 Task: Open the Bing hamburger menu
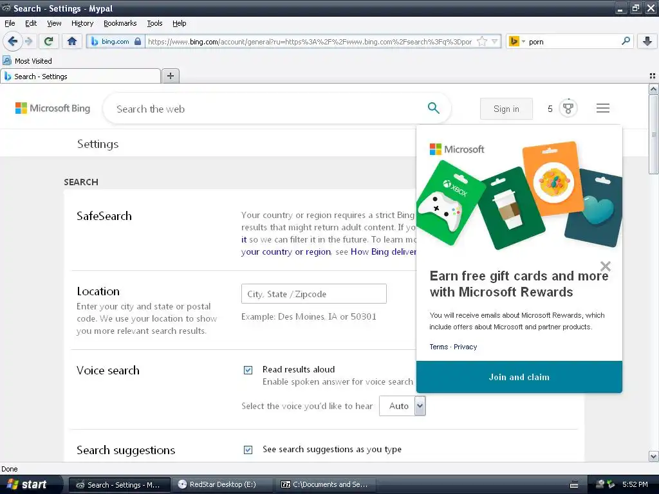pyautogui.click(x=602, y=108)
